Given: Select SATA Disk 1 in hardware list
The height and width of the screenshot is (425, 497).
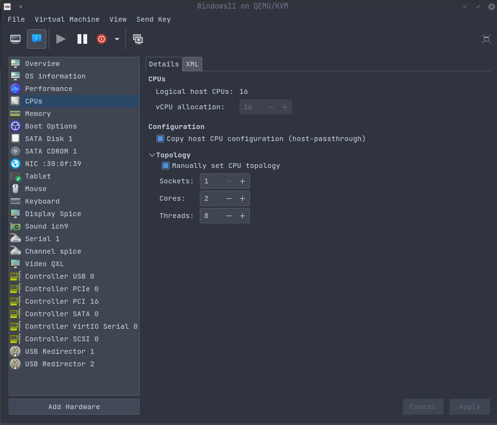Looking at the screenshot, I should click(x=49, y=139).
